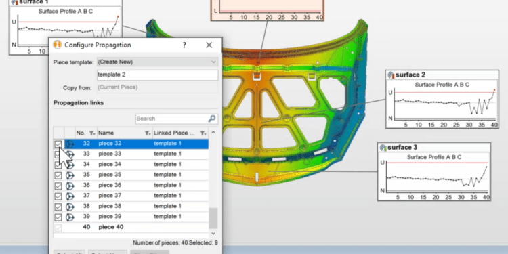This screenshot has height=254, width=508.
Task: Select the 'piece 36' name cell
Action: pyautogui.click(x=110, y=185)
